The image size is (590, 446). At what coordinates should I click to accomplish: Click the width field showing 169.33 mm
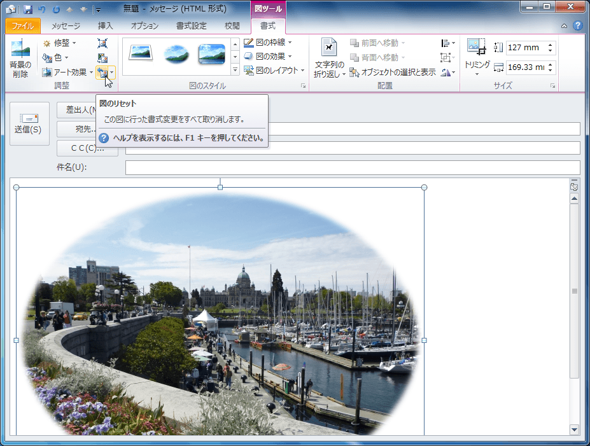[x=525, y=67]
